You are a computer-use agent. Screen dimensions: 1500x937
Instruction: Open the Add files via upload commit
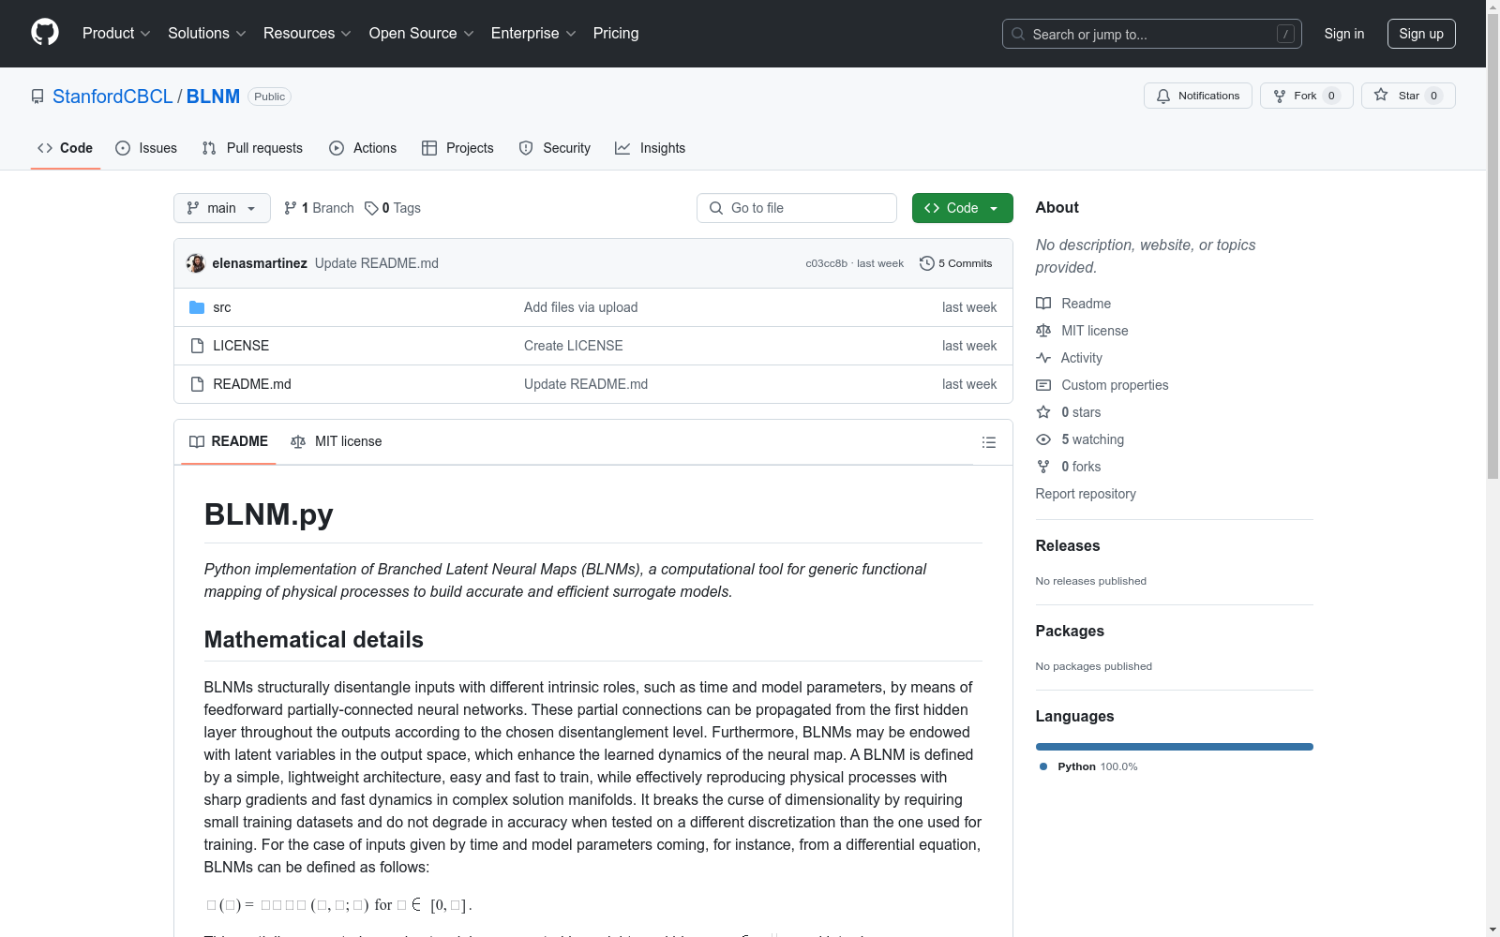pos(580,307)
